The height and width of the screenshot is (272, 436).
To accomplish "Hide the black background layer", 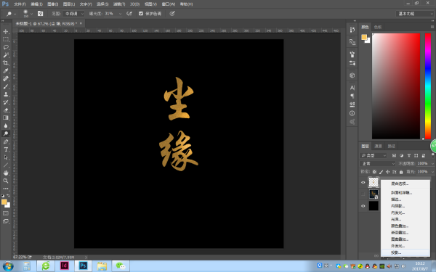I will pos(363,206).
